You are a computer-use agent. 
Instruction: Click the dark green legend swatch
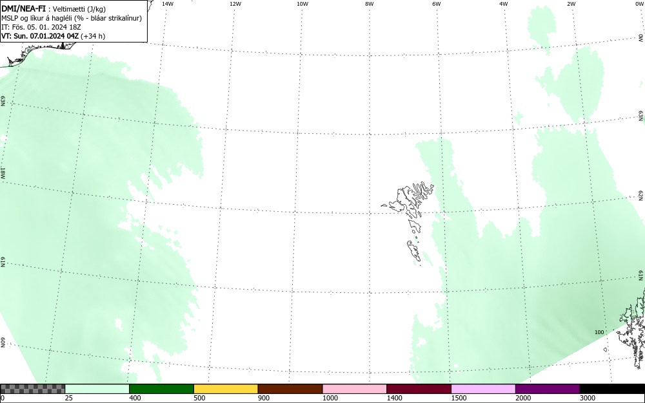[x=162, y=389]
